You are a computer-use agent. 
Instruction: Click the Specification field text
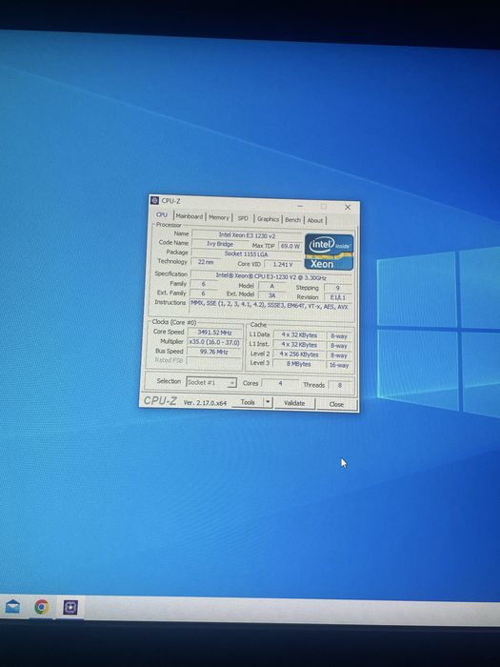coord(270,277)
